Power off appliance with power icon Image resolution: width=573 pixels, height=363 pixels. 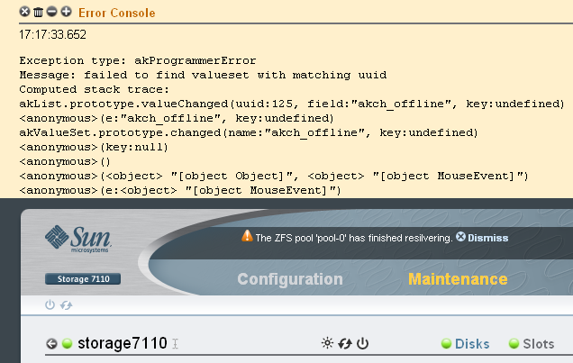362,343
